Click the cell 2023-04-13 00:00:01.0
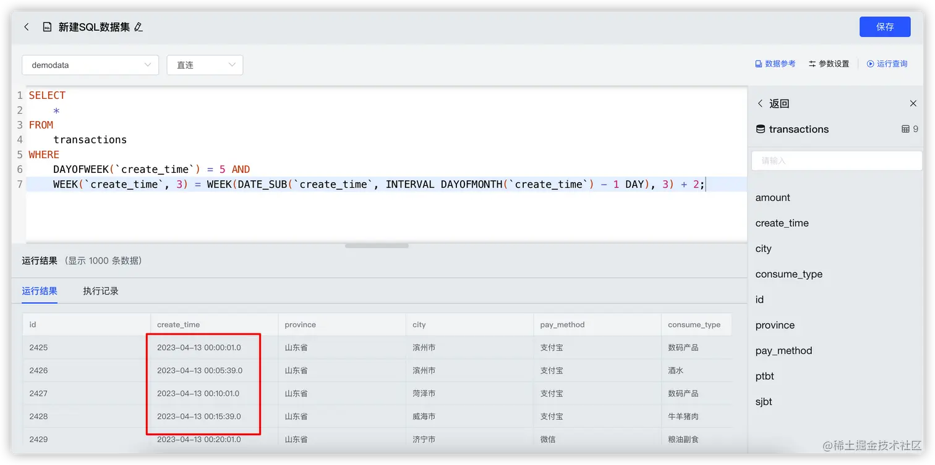The width and height of the screenshot is (935, 465). pyautogui.click(x=214, y=348)
